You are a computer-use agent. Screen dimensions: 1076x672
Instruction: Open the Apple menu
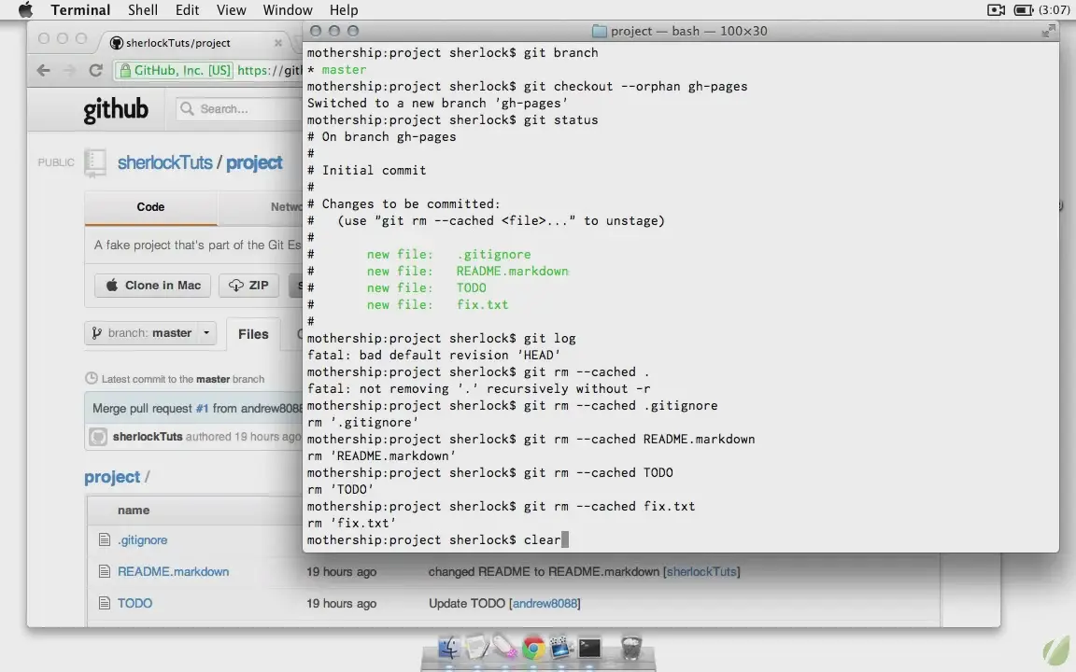25,9
